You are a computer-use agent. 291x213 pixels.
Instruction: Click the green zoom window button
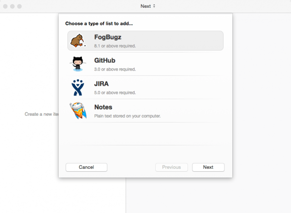pyautogui.click(x=19, y=6)
